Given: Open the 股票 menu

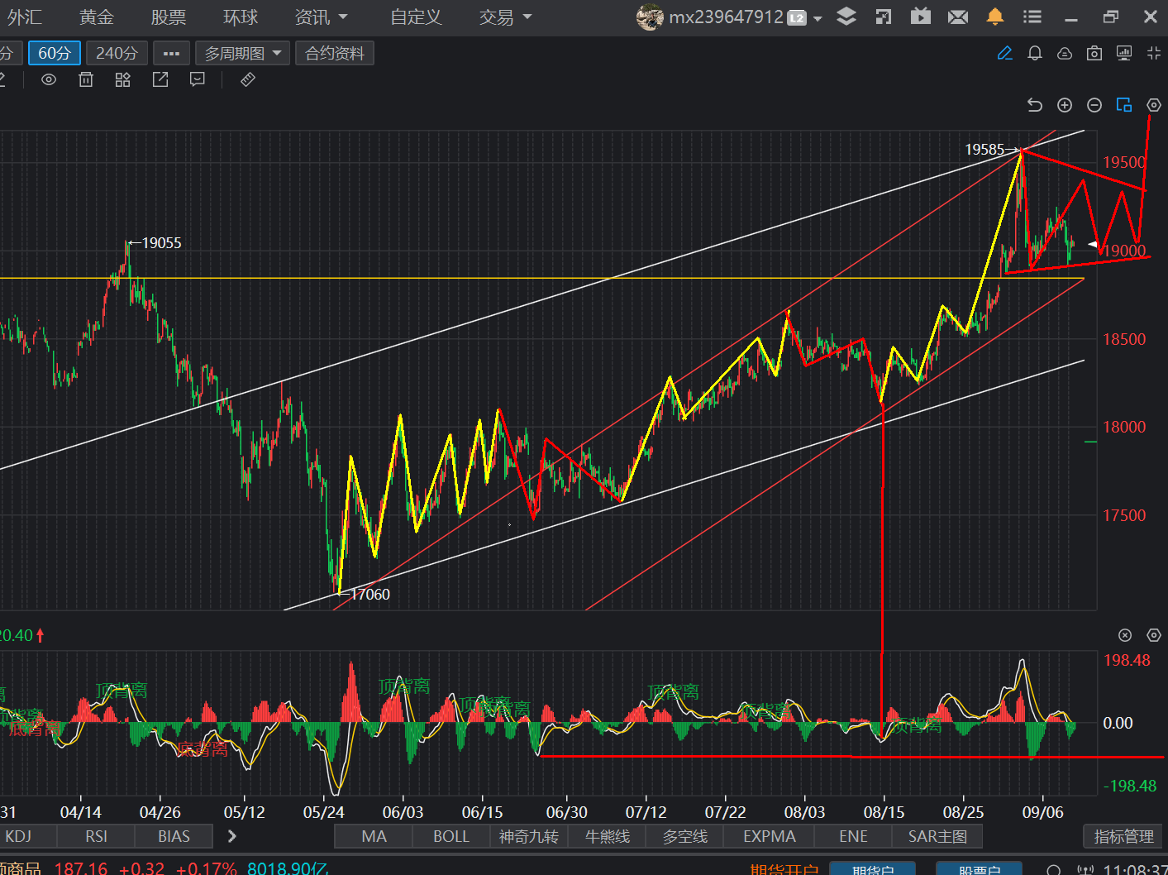Looking at the screenshot, I should coord(169,17).
